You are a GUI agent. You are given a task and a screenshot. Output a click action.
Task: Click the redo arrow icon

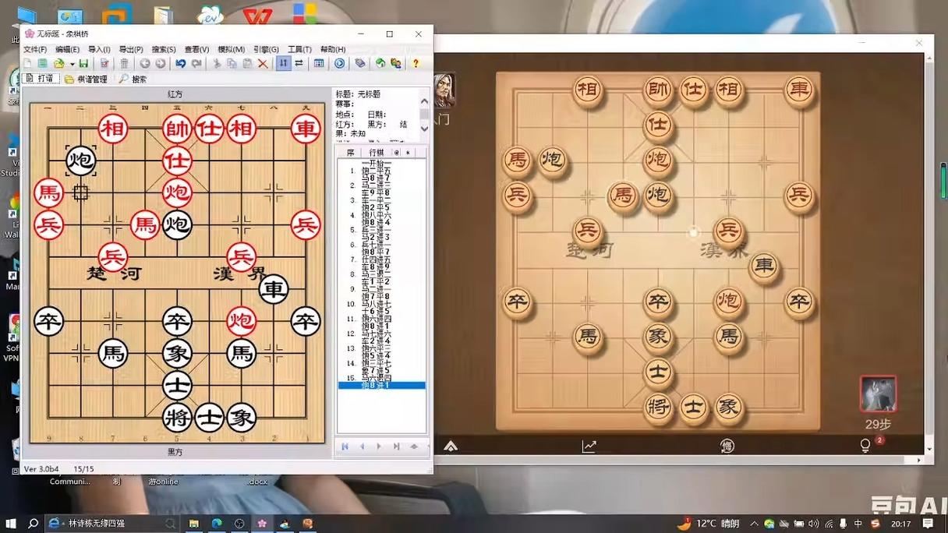coord(196,63)
